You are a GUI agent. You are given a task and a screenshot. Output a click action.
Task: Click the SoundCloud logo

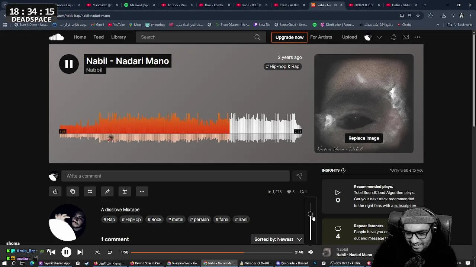[57, 37]
